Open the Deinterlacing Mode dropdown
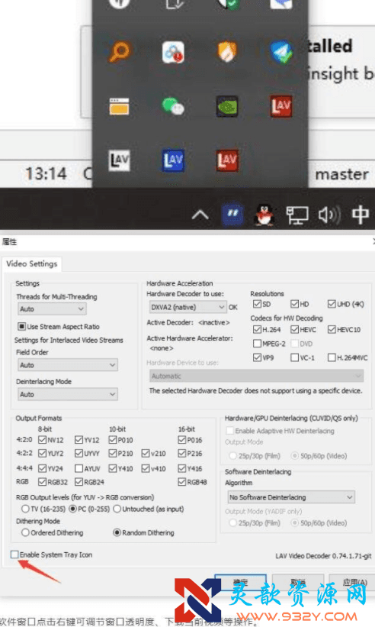Viewport: 375px width, 627px height. pos(67,394)
